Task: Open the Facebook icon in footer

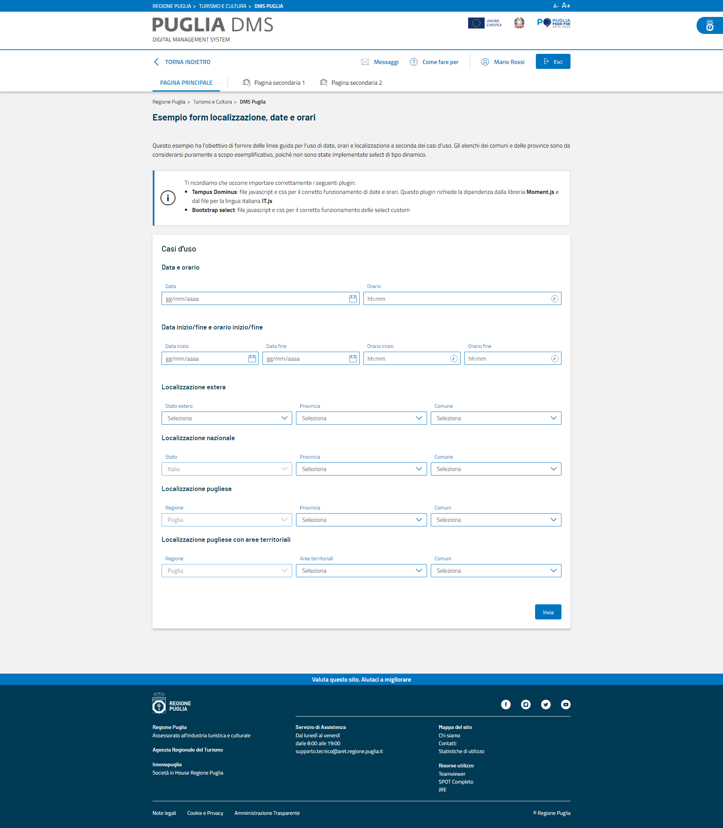Action: [x=505, y=704]
